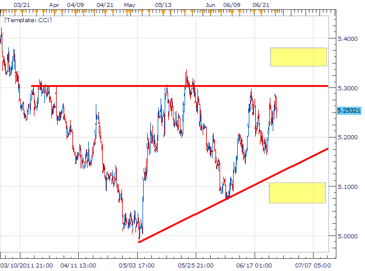Click the 03/10/2011 21:00 time axis label
Viewport: 365px width, 271px height.
[x=26, y=265]
